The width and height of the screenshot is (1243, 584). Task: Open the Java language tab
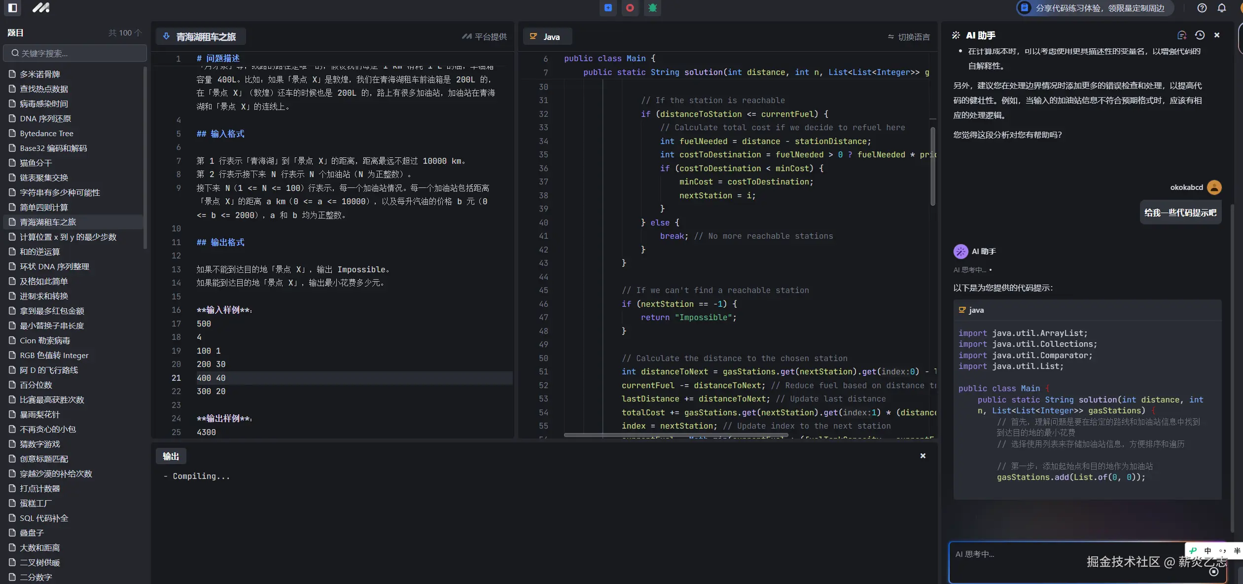coord(547,37)
